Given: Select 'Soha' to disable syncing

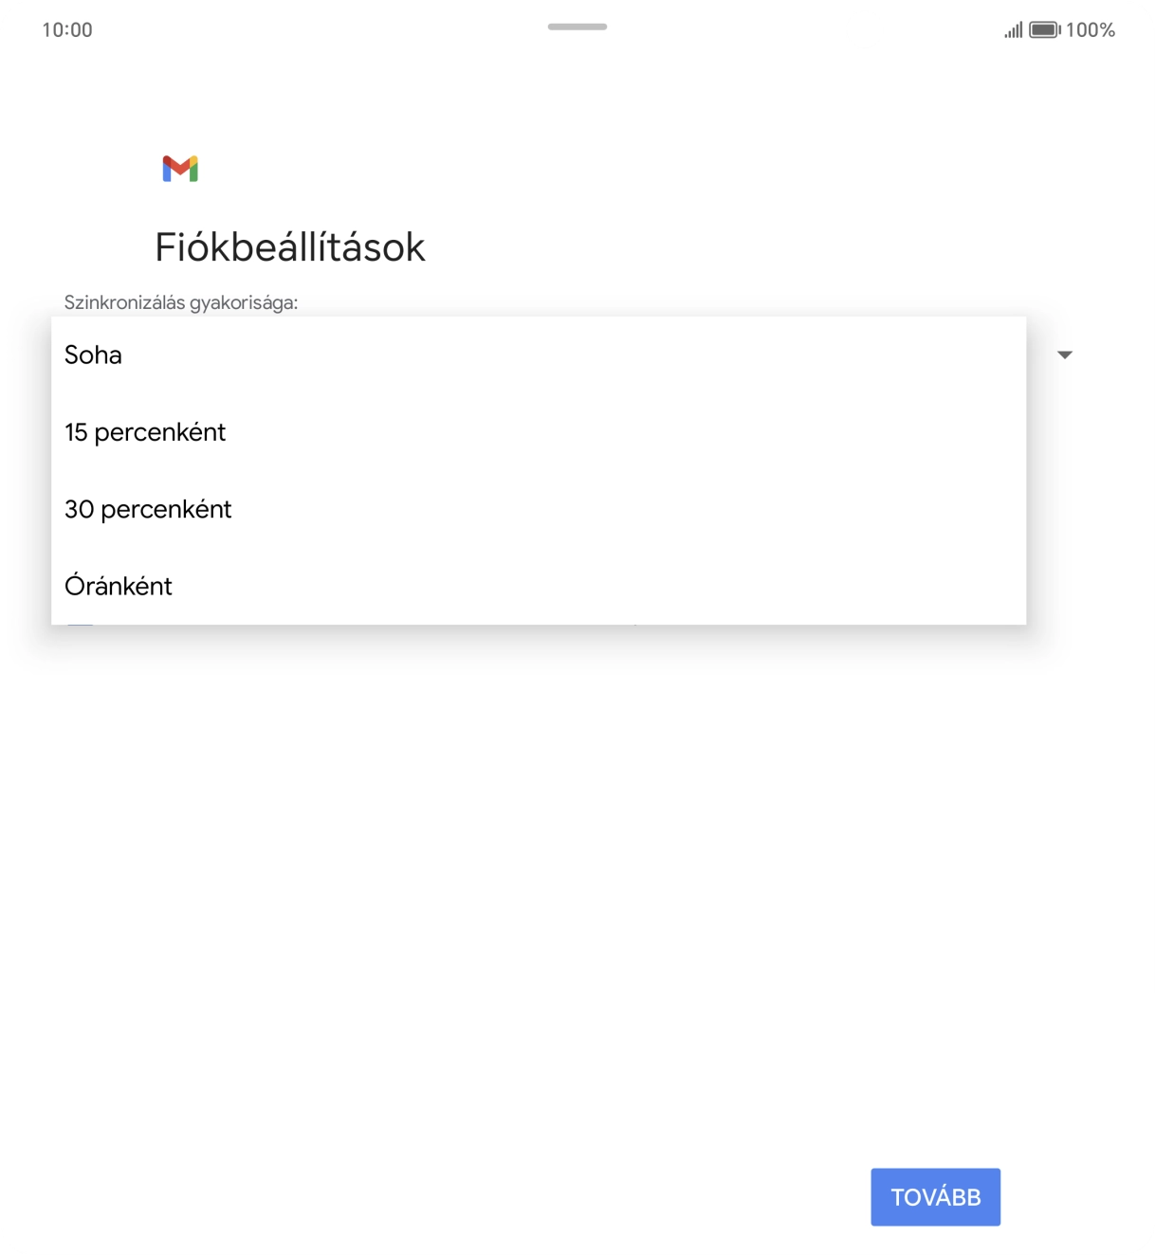Looking at the screenshot, I should pos(93,355).
